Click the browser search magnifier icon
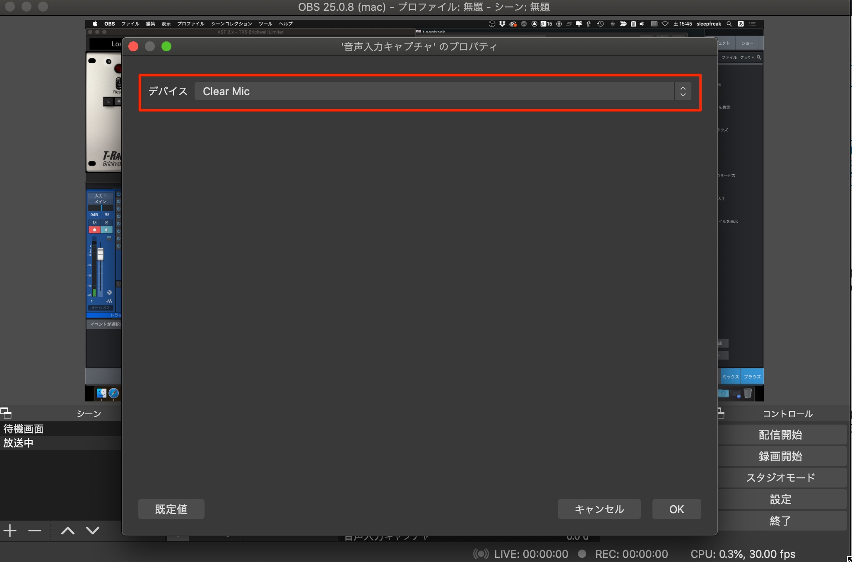The image size is (852, 562). (759, 57)
